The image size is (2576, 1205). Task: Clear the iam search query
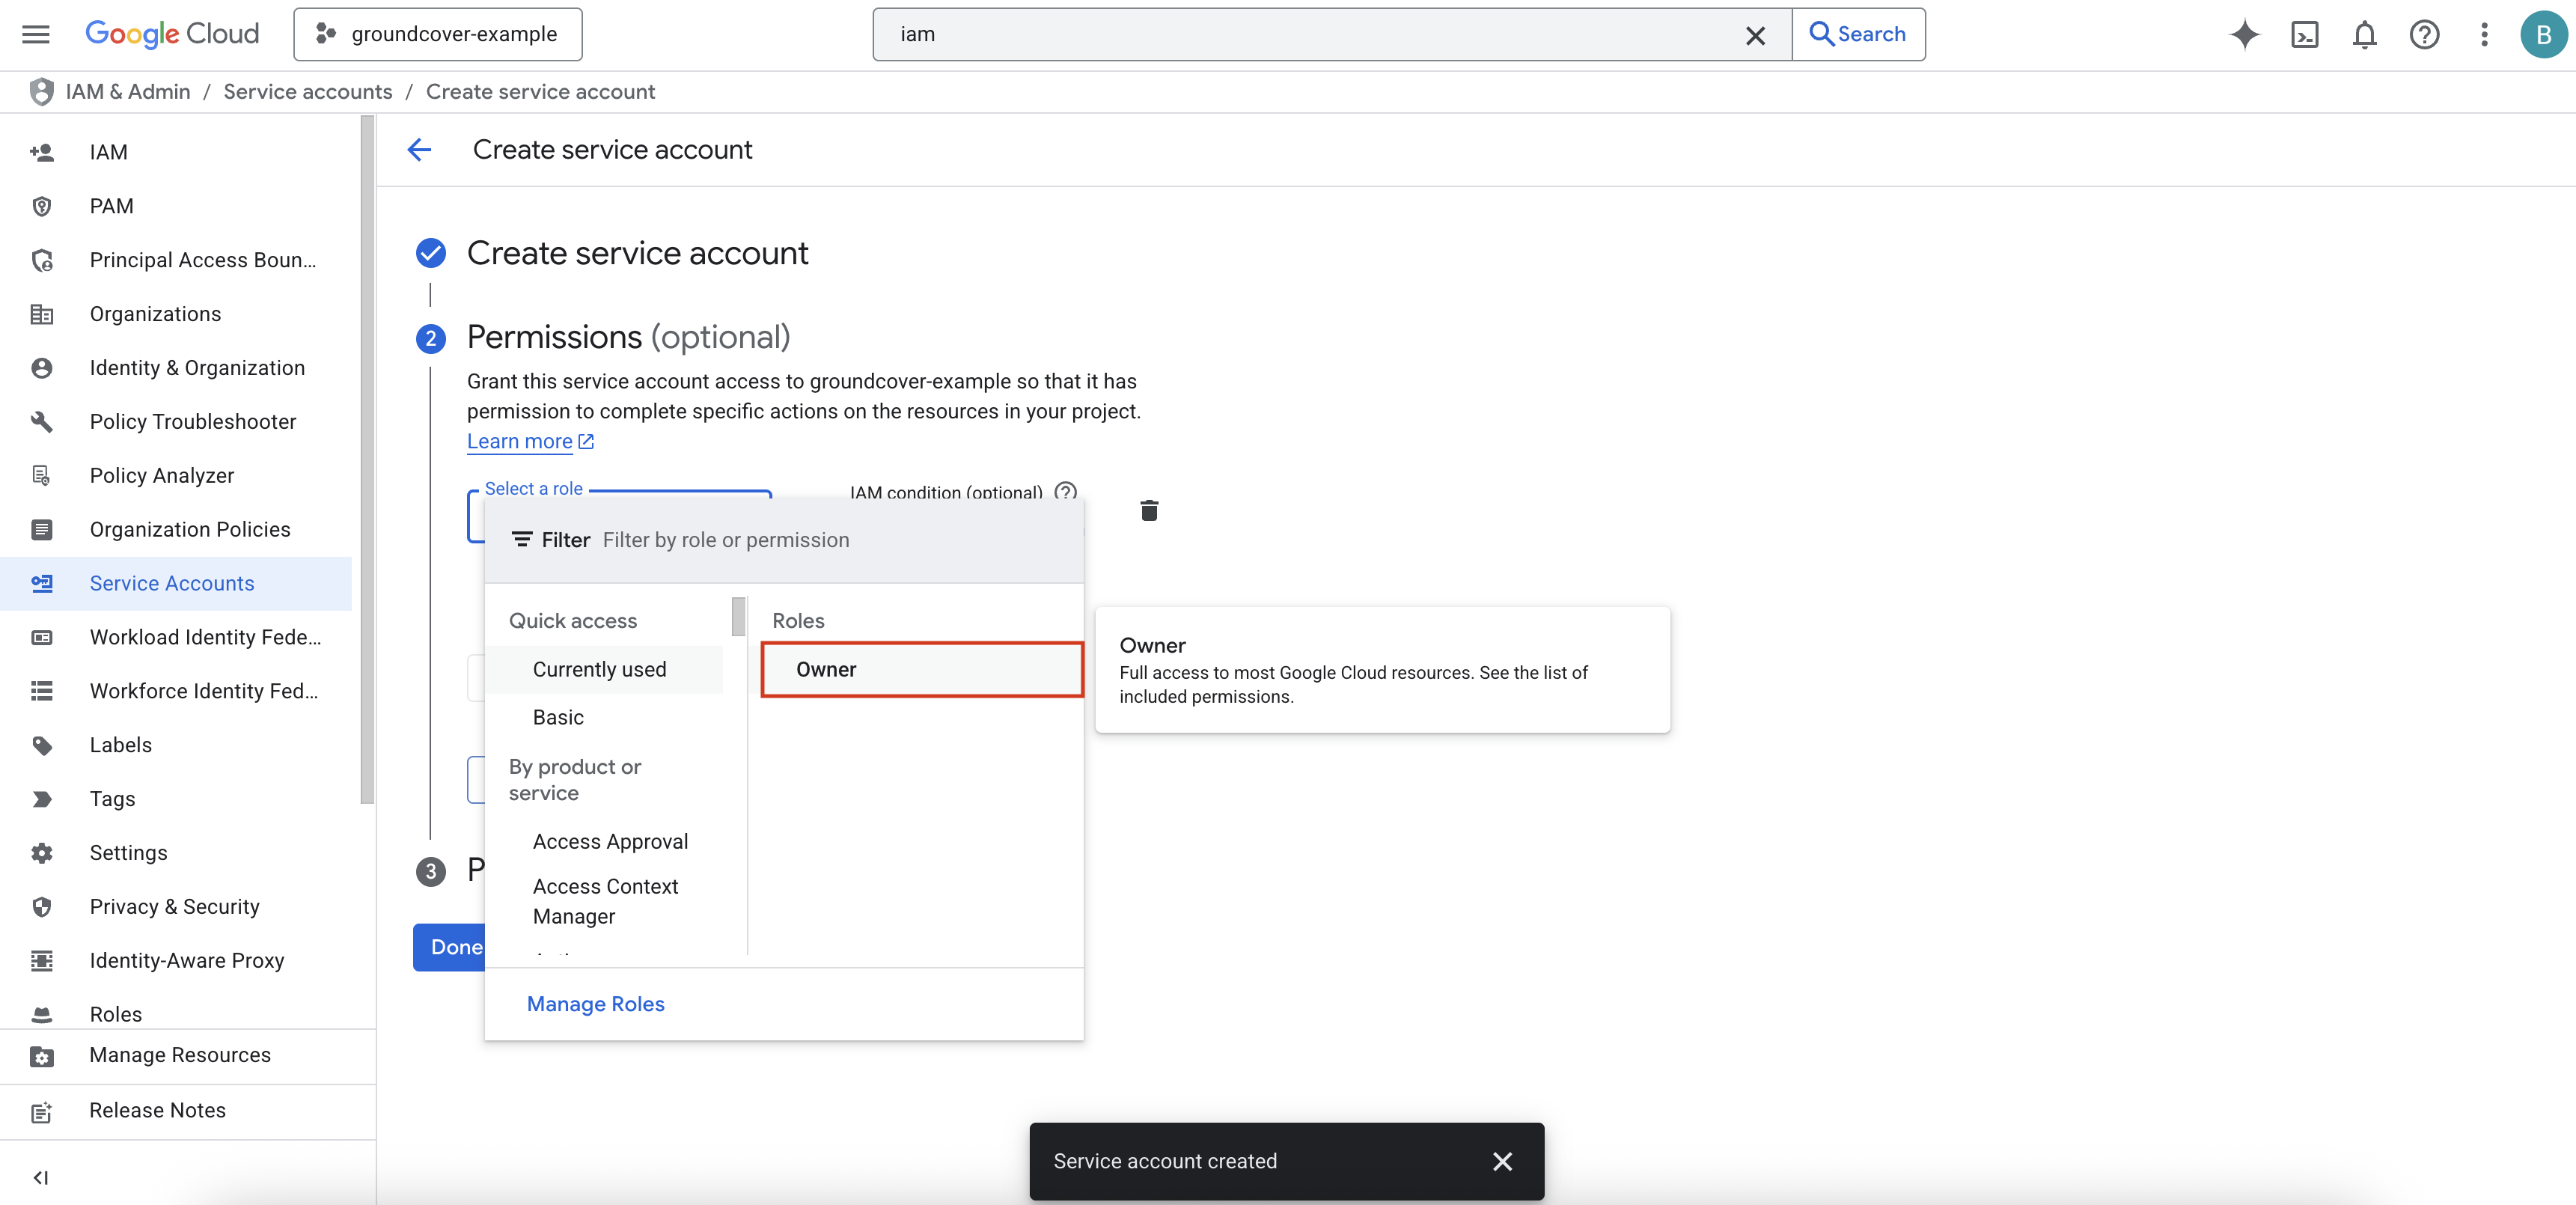click(x=1755, y=35)
